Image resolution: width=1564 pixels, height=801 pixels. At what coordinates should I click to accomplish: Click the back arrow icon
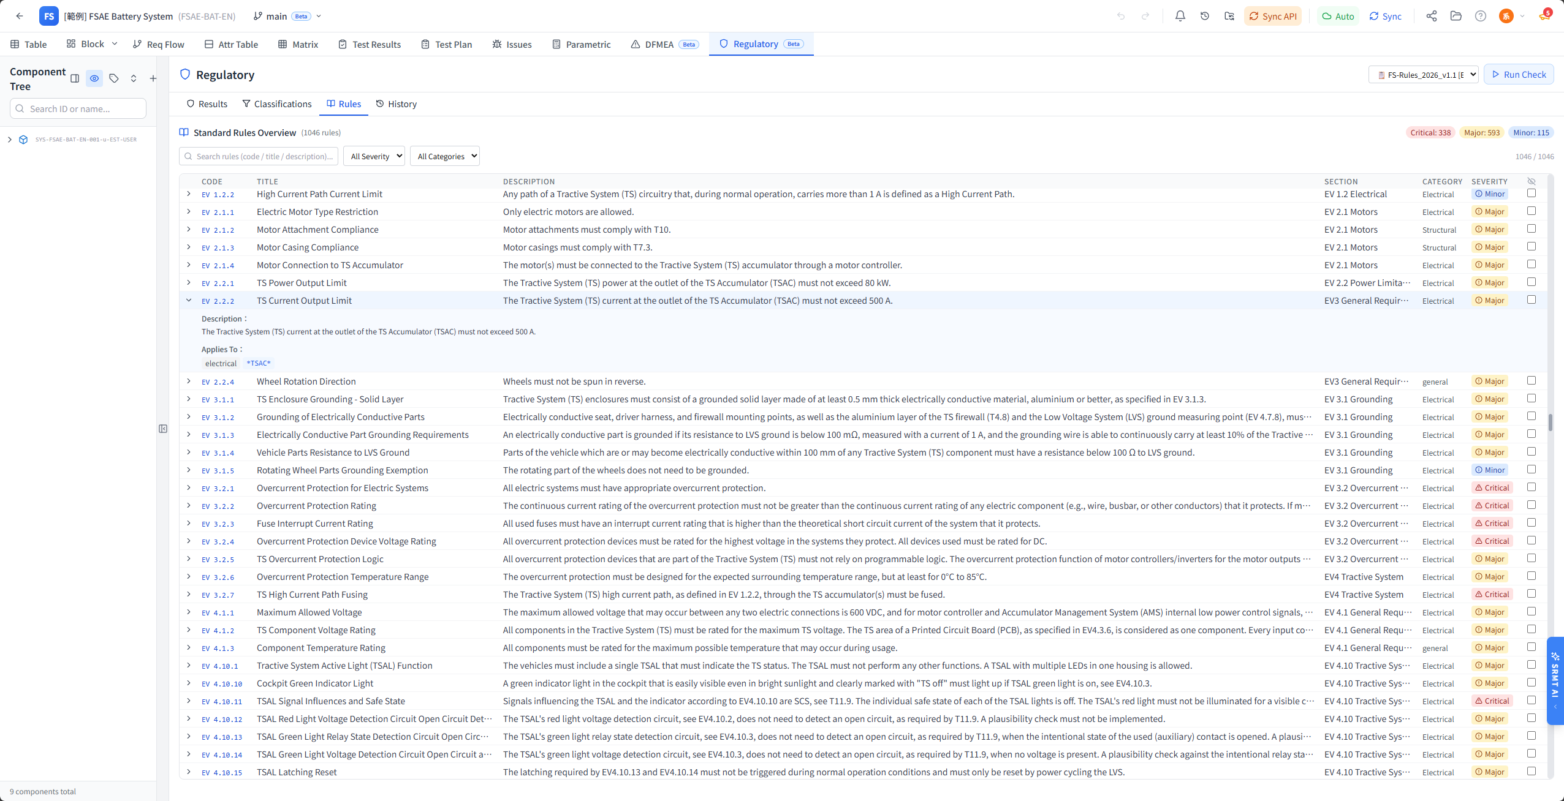20,16
